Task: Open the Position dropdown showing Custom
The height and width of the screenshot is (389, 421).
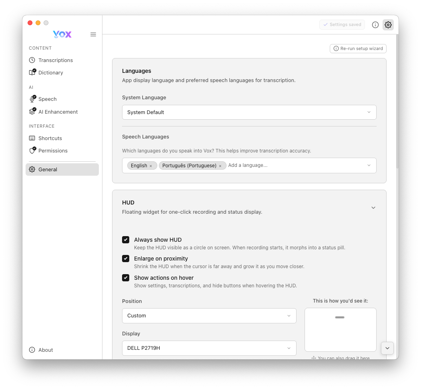Action: [209, 316]
